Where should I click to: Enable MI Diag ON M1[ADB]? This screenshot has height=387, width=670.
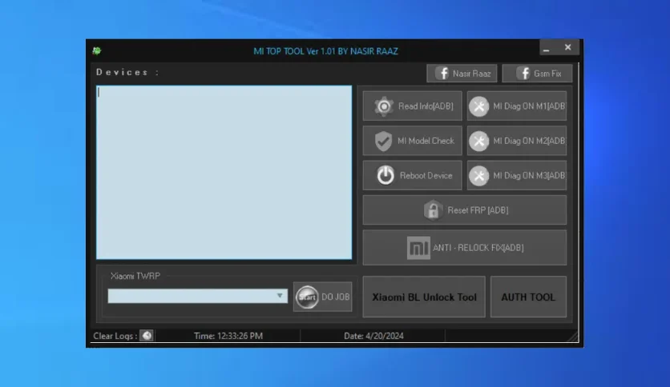pos(517,106)
